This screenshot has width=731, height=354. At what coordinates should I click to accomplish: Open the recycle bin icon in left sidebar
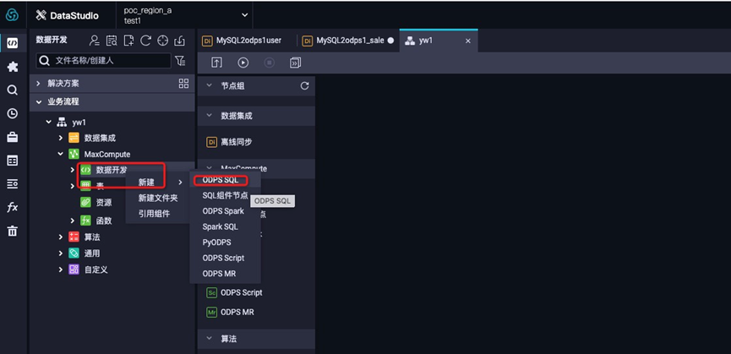13,231
